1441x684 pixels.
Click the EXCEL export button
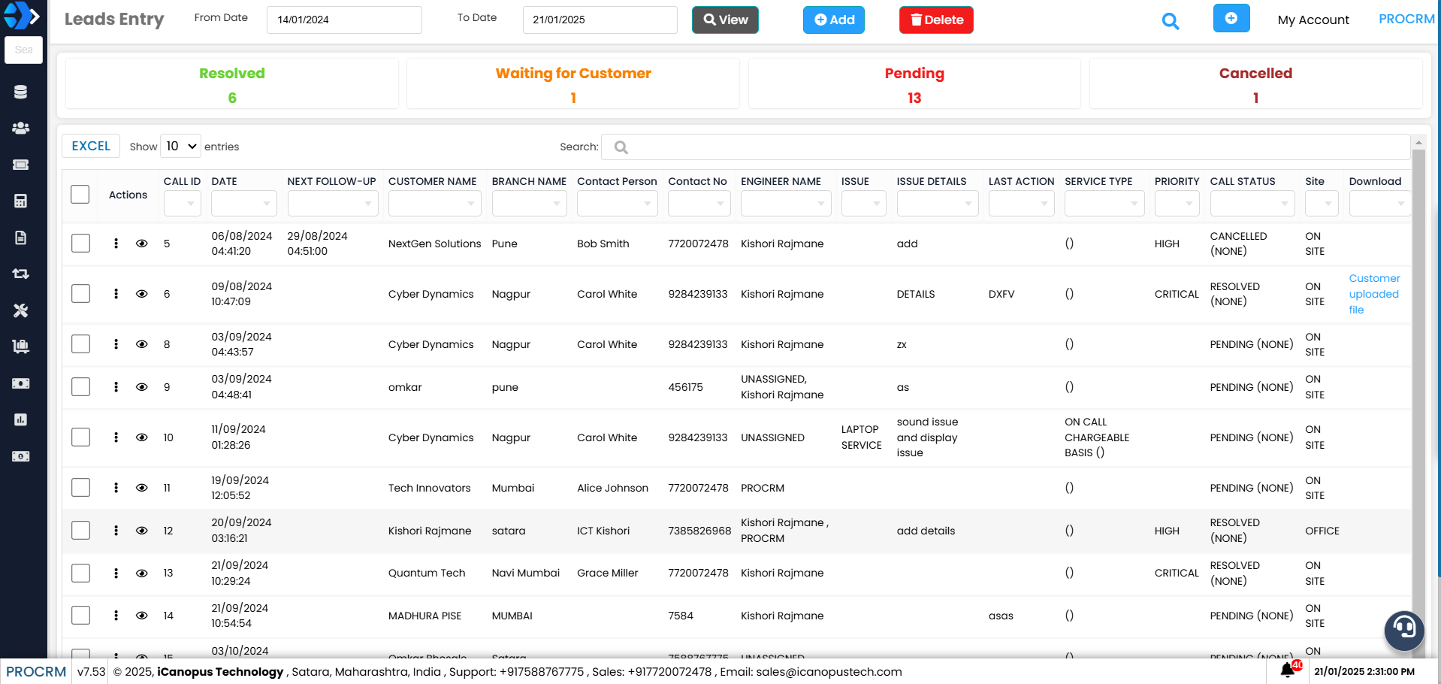click(x=91, y=147)
